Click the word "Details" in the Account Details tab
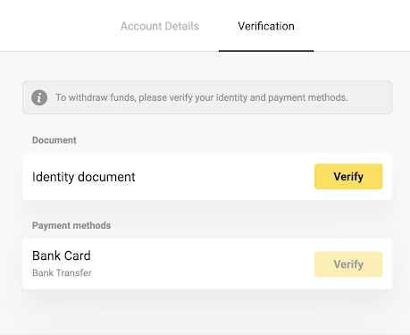This screenshot has height=335, width=410. pyautogui.click(x=181, y=26)
